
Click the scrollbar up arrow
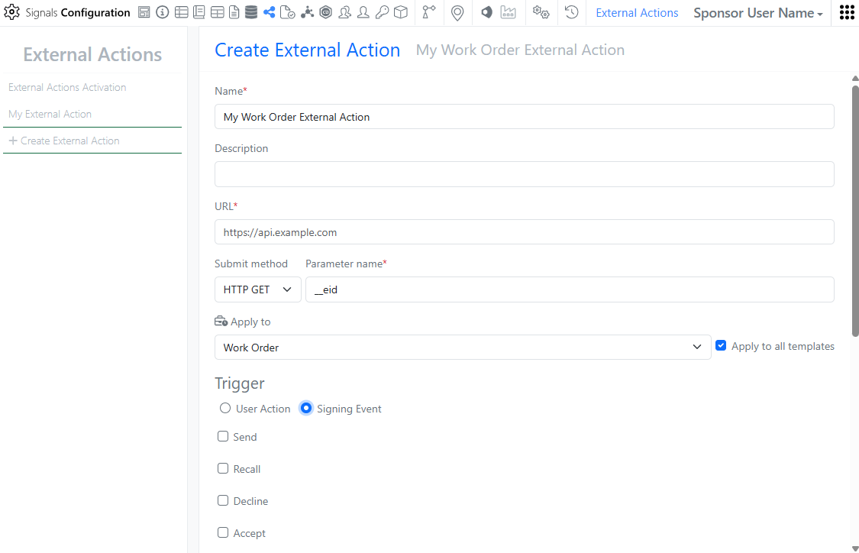tap(855, 79)
